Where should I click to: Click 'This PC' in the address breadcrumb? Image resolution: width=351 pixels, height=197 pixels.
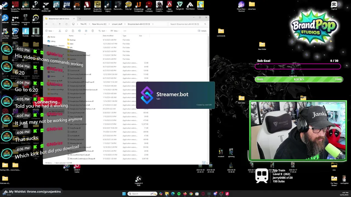(x=83, y=24)
